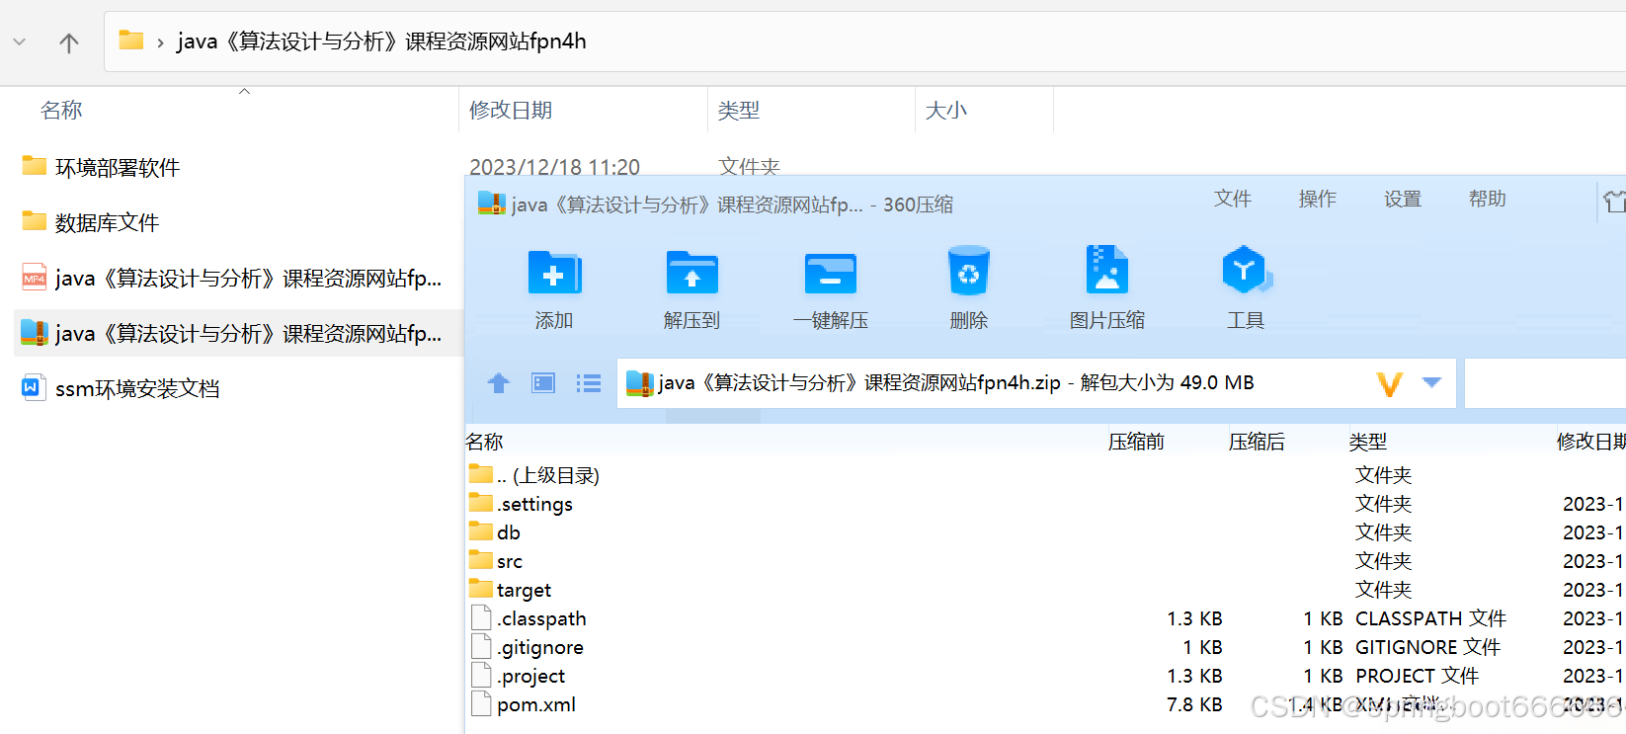1626x734 pixels.
Task: Click the skin shirt icon in 360压缩
Action: click(x=1614, y=202)
